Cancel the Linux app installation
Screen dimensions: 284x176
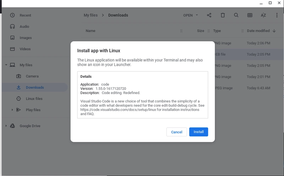click(176, 132)
